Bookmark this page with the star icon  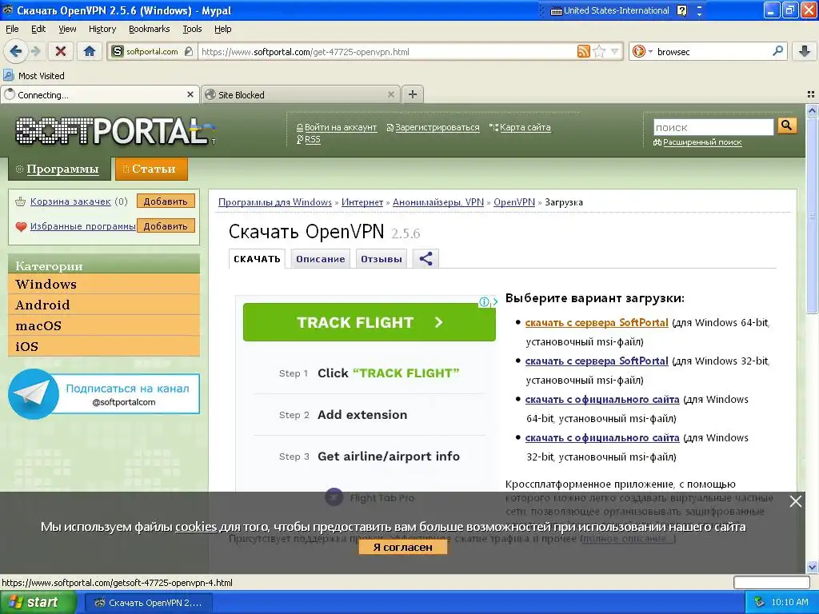tap(599, 51)
